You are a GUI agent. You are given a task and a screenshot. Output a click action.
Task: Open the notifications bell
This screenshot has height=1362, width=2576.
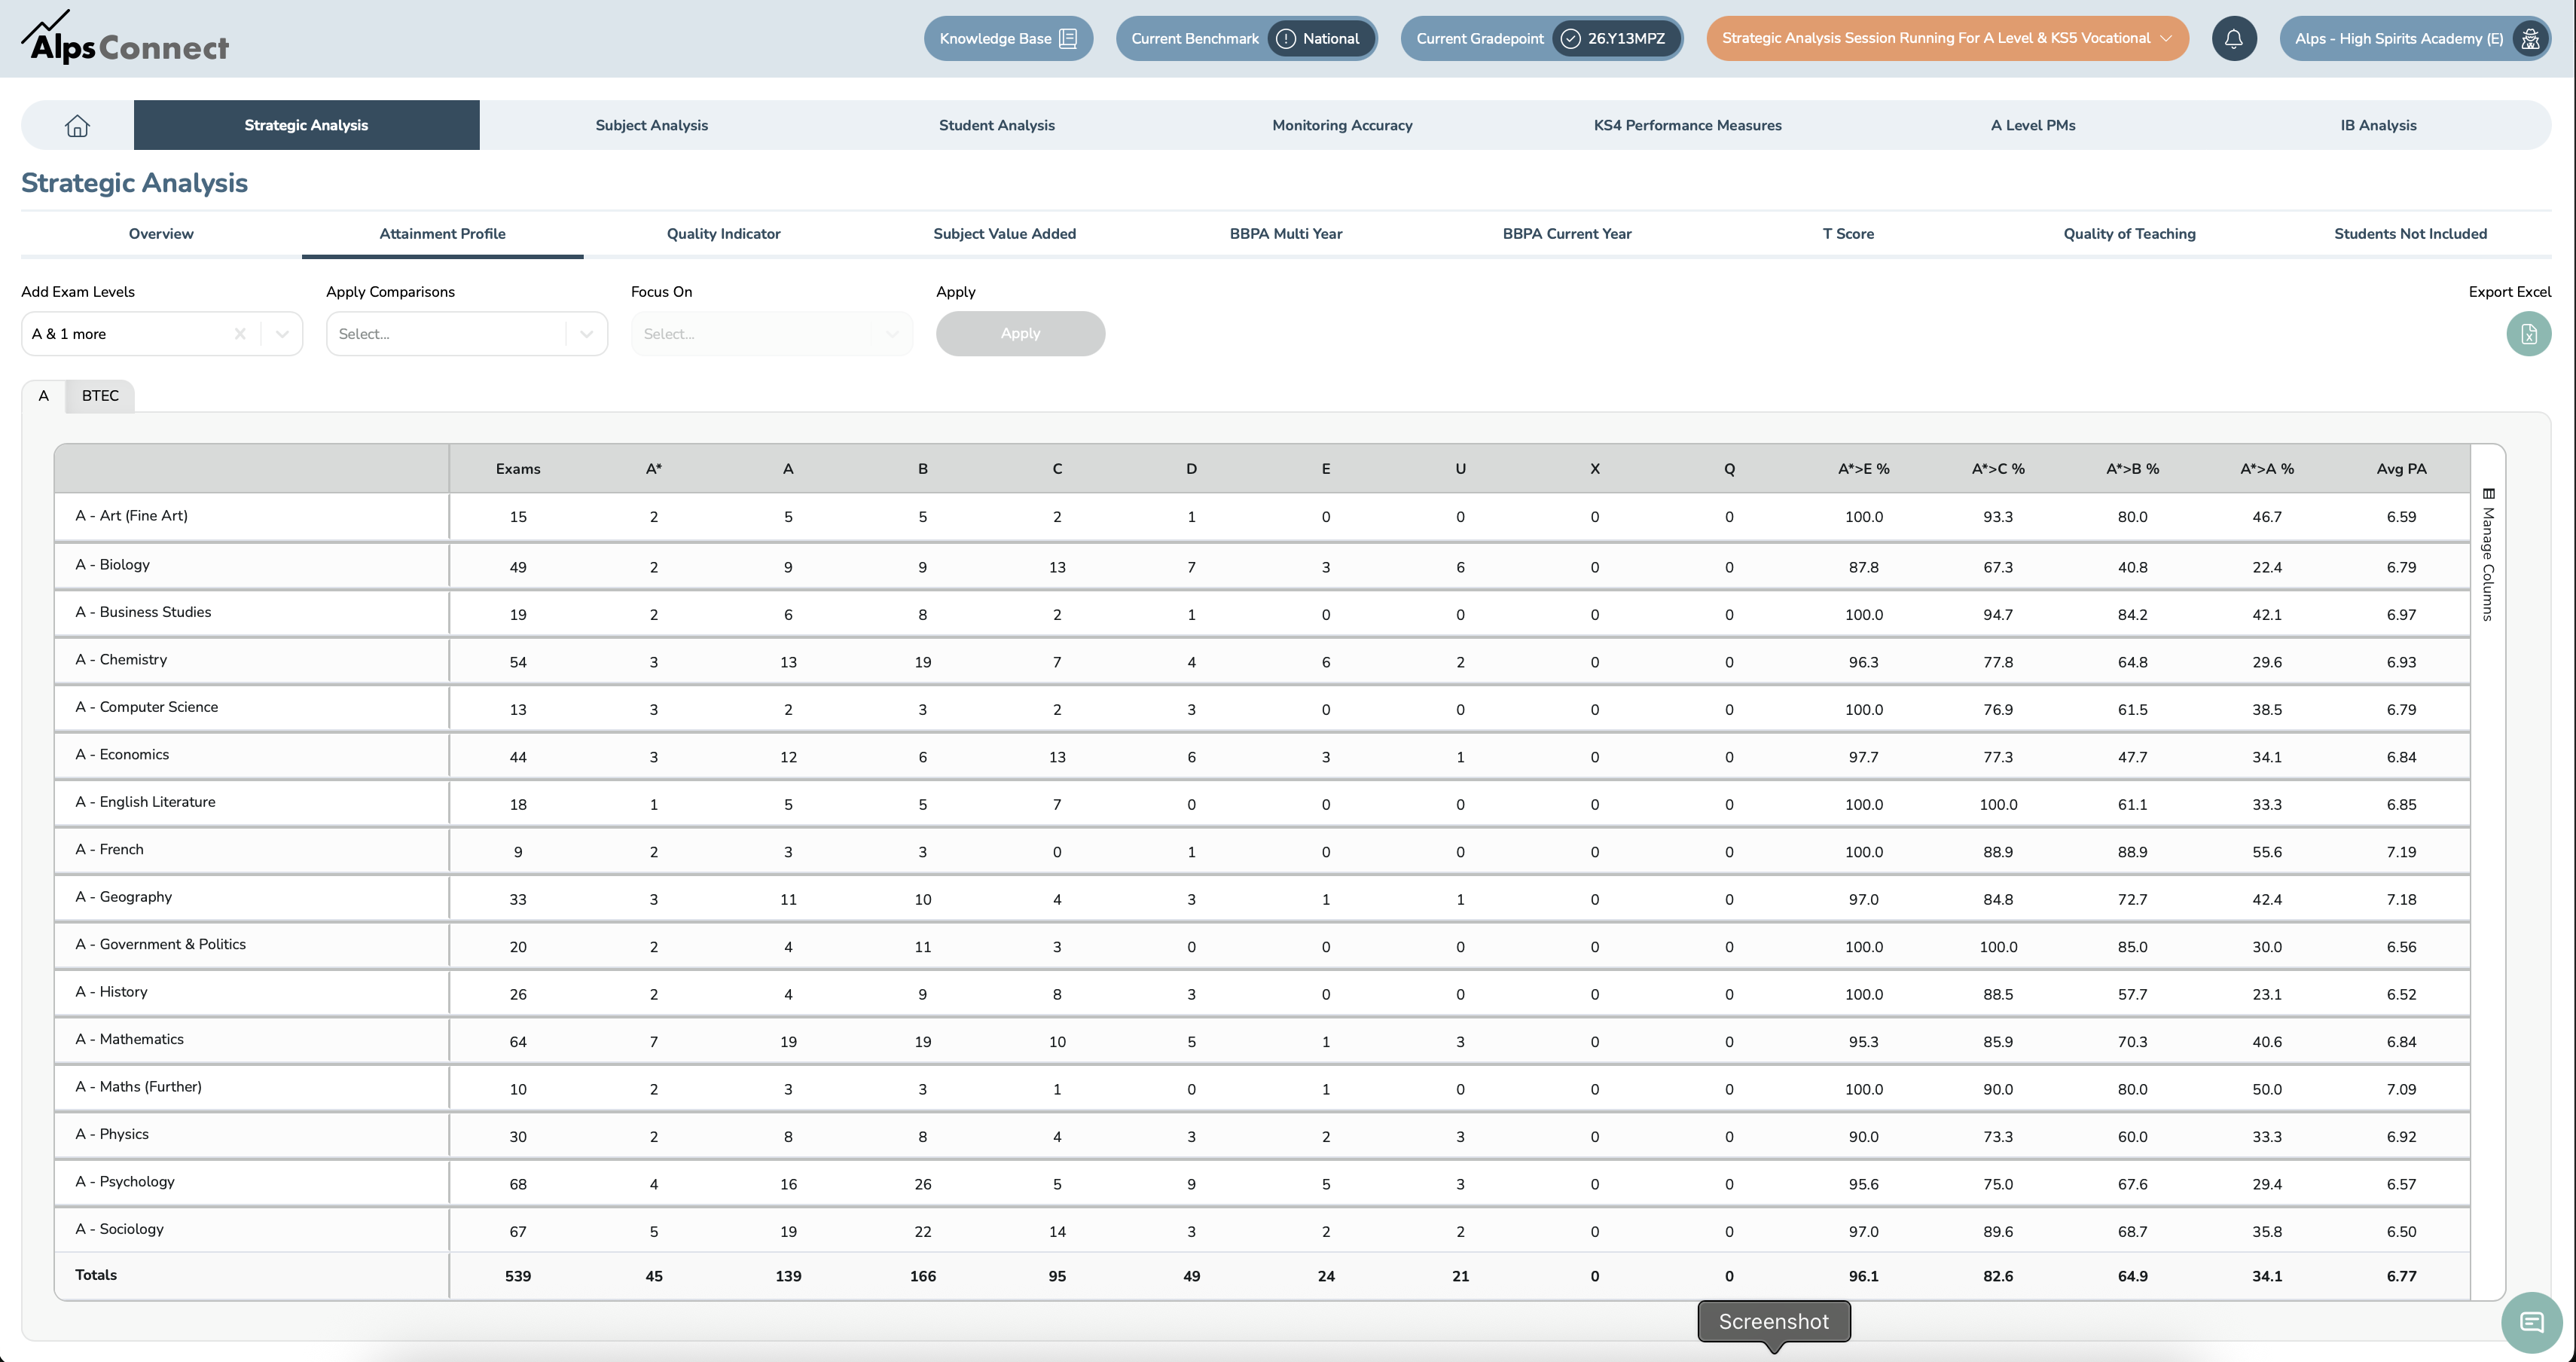tap(2234, 39)
